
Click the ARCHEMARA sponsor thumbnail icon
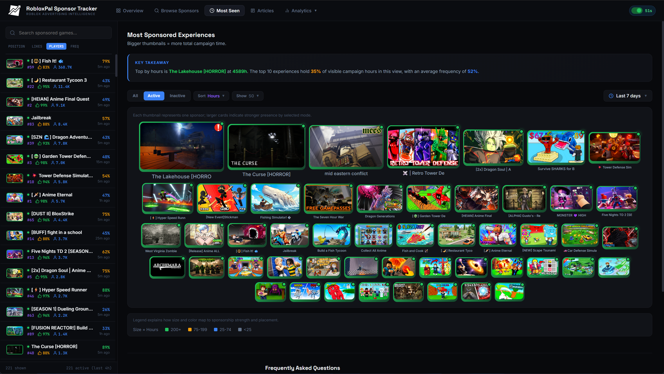point(167,267)
